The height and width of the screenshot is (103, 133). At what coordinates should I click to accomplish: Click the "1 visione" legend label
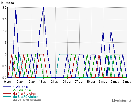tap(20, 87)
